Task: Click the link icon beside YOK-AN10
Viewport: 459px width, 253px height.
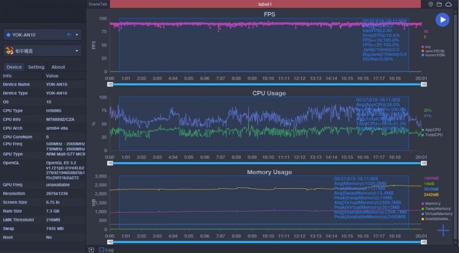Action: tap(69, 35)
